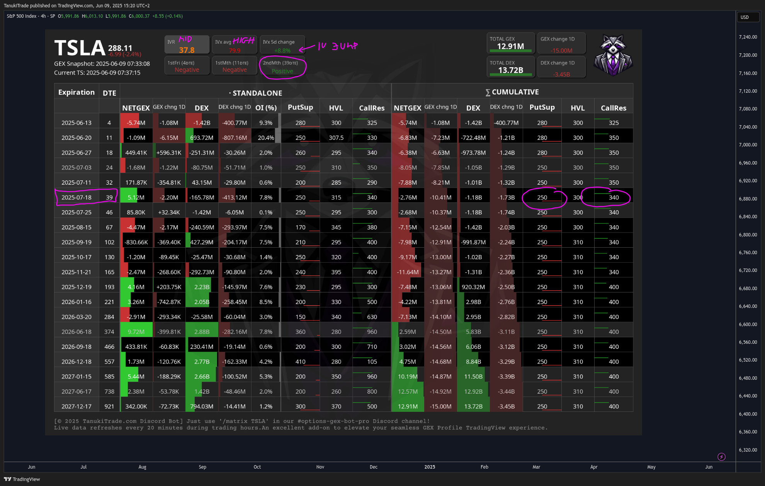Open the USD currency selector

(748, 17)
